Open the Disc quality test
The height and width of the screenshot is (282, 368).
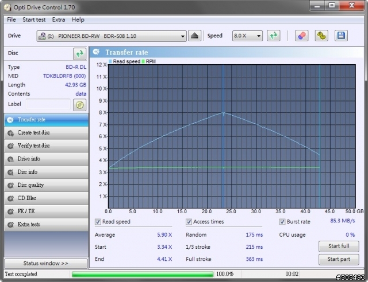point(46,185)
